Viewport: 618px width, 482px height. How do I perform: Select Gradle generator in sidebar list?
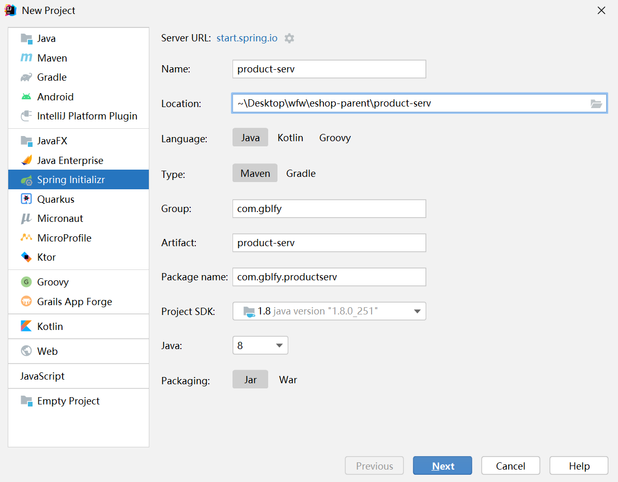click(x=79, y=77)
